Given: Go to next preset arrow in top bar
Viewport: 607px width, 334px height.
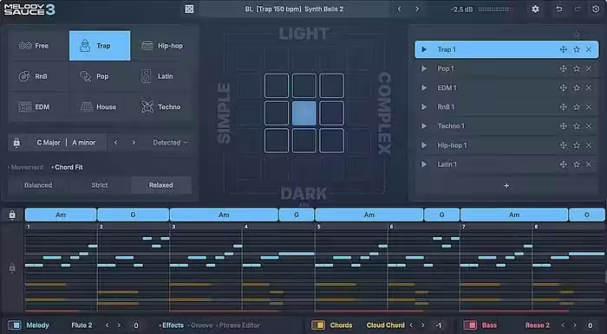Looking at the screenshot, I should (417, 9).
